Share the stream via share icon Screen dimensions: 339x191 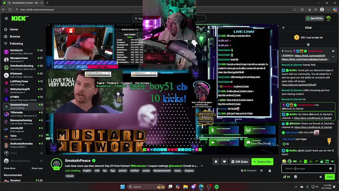(x=261, y=171)
